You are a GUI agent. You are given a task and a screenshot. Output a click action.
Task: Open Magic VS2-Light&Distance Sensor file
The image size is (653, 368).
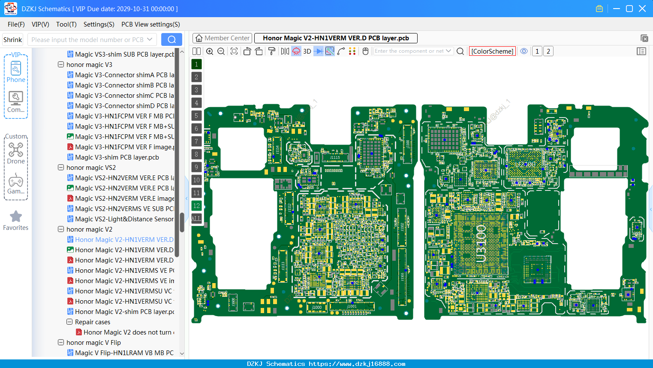pyautogui.click(x=120, y=219)
